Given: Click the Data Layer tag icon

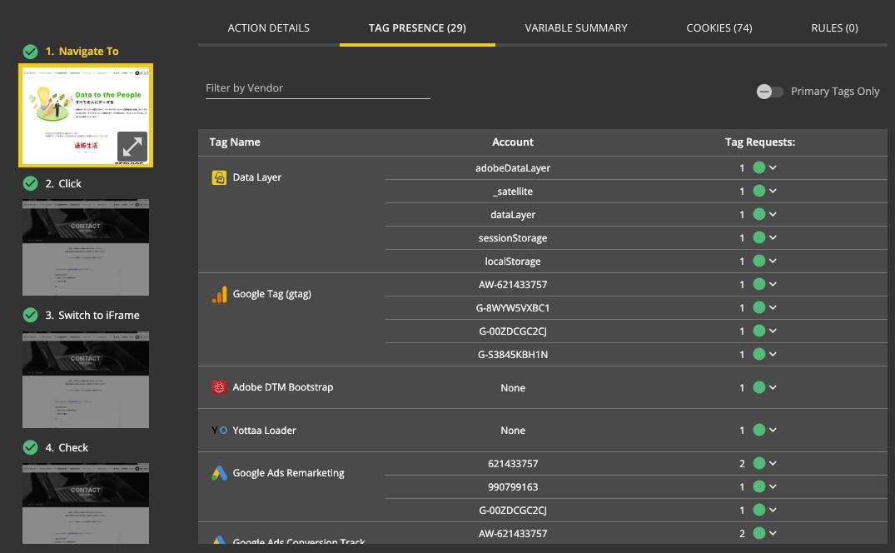Looking at the screenshot, I should coord(219,177).
